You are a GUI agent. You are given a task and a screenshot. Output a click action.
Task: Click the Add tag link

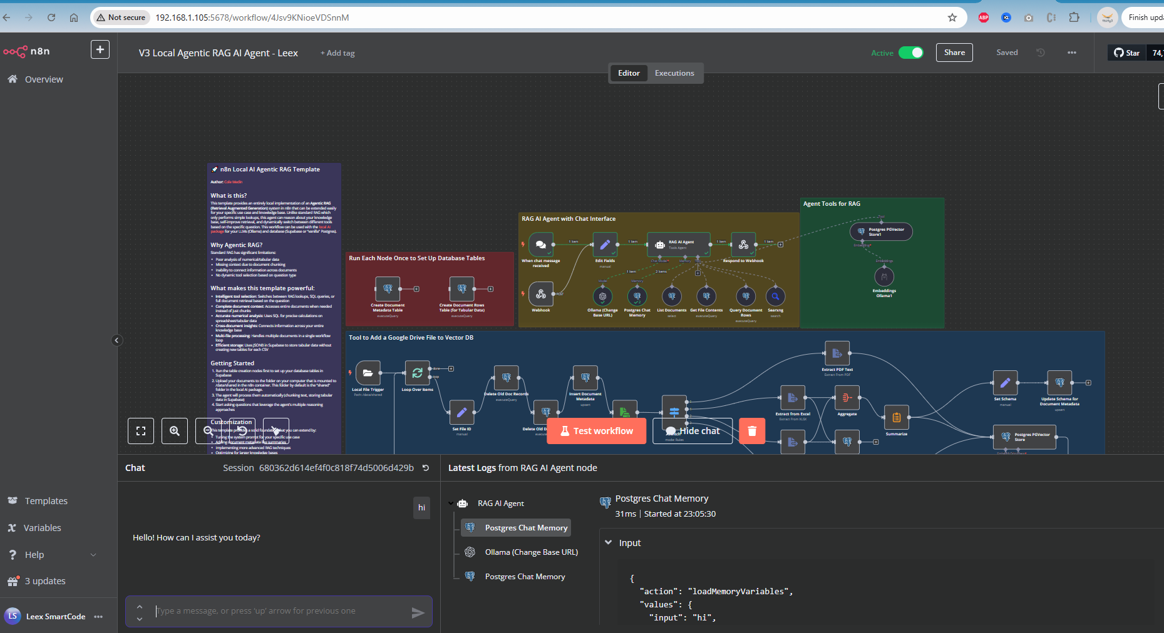pyautogui.click(x=337, y=53)
